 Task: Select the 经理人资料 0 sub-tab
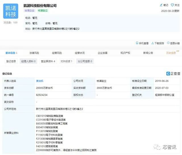[28, 61]
